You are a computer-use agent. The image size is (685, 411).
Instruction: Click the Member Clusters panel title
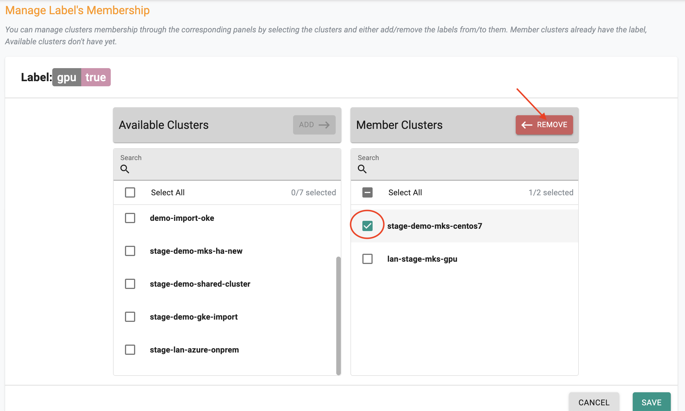399,125
